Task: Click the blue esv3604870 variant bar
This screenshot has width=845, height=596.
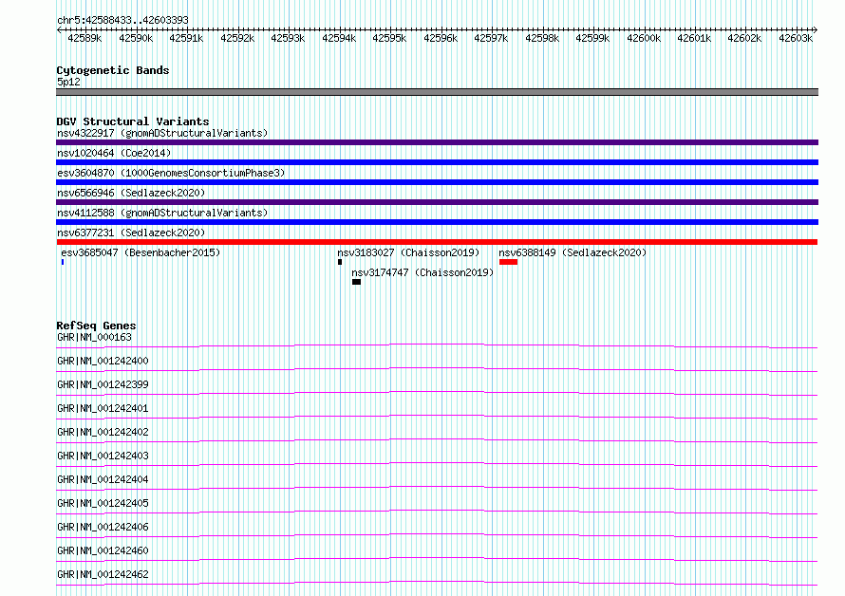Action: (437, 182)
